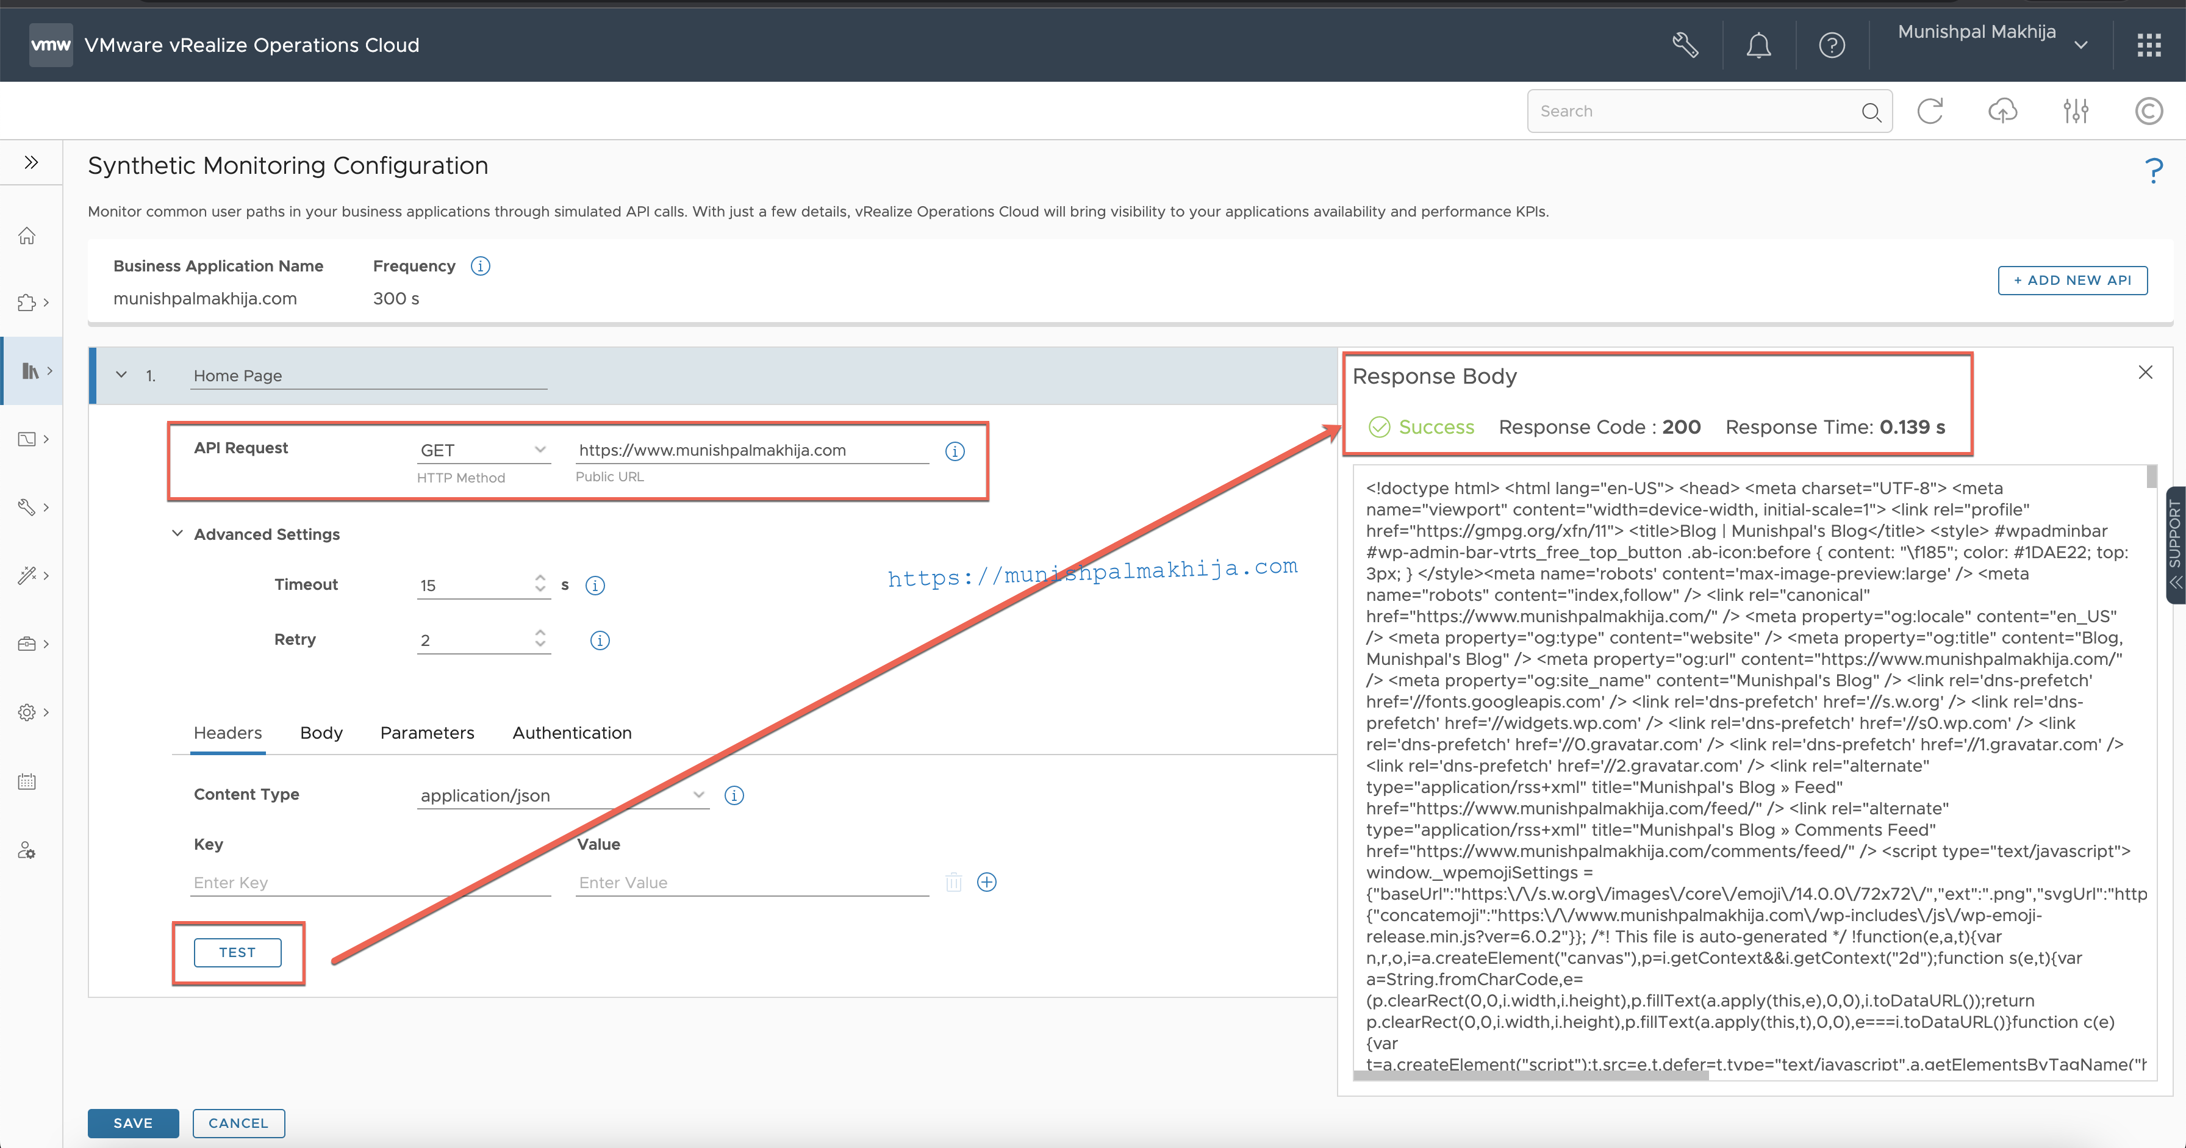The width and height of the screenshot is (2186, 1148).
Task: Collapse the Home Page API section
Action: [x=121, y=374]
